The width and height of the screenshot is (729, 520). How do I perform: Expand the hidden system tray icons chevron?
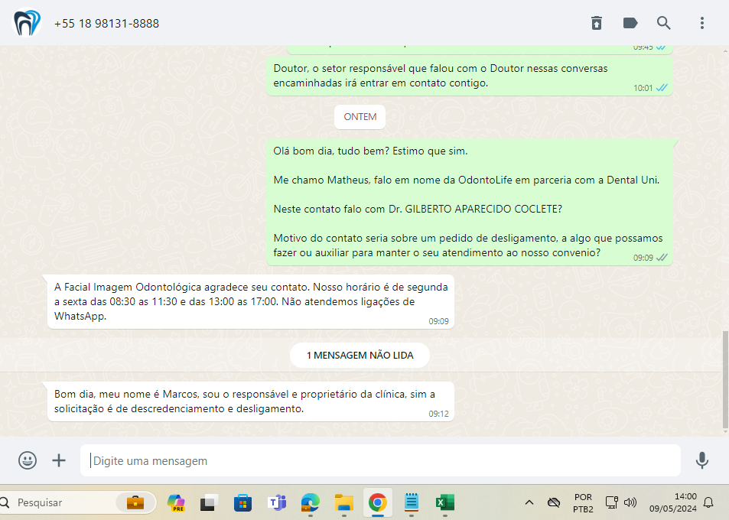tap(529, 502)
